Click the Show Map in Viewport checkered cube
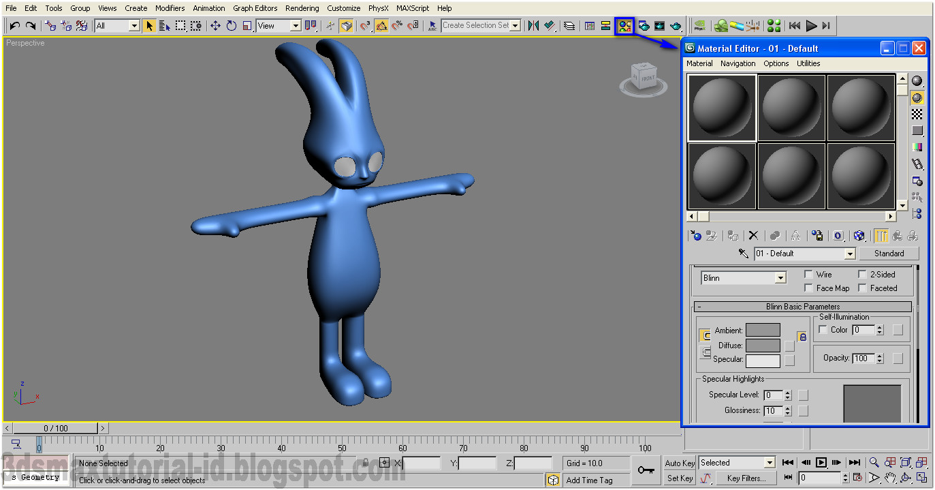Screen dimensions: 935x490 tap(859, 236)
